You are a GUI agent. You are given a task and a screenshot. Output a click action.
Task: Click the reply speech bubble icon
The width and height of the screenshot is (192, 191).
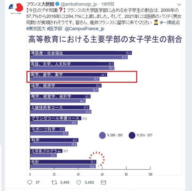point(29,182)
